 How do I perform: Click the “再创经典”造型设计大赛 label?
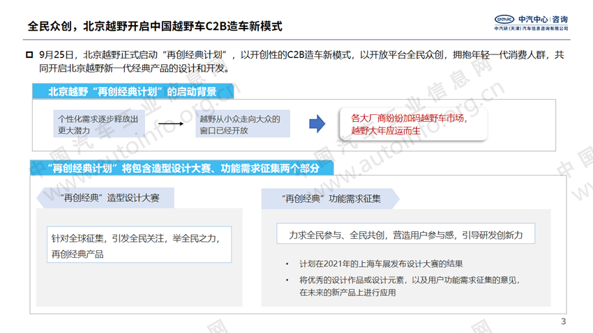click(105, 198)
